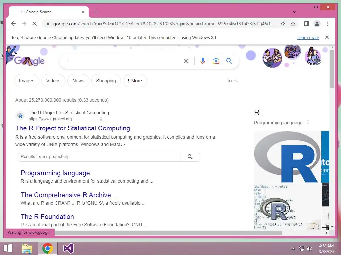Open the volume speaker tray icon
The height and width of the screenshot is (255, 341).
point(309,249)
